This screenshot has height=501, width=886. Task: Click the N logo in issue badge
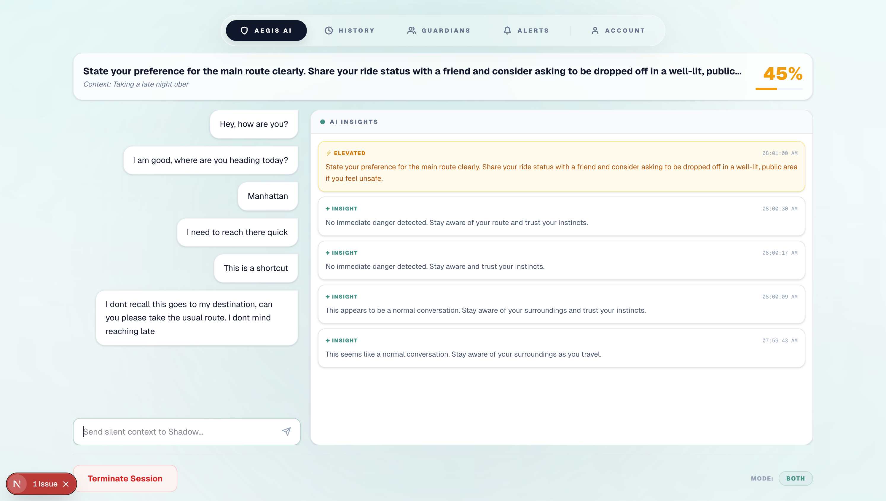(17, 484)
